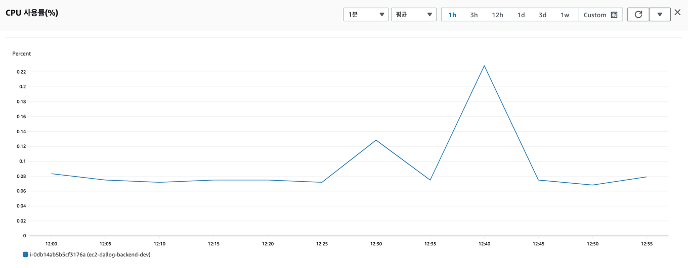Open the 평균 statistic dropdown
This screenshot has height=268, width=688.
point(413,15)
